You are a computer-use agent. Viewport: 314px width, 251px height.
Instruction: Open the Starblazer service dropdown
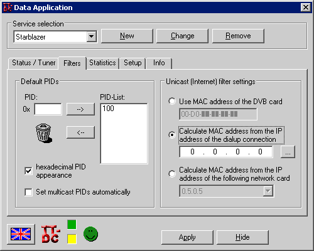pyautogui.click(x=92, y=36)
